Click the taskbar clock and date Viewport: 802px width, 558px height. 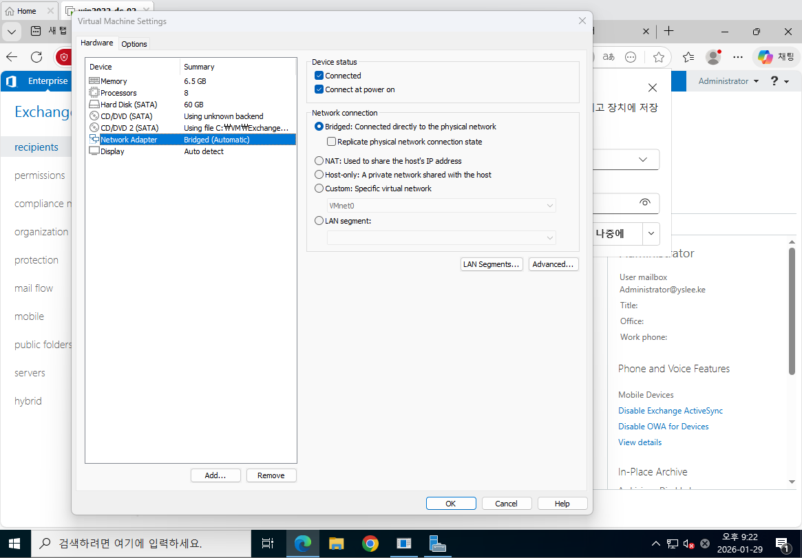(739, 543)
